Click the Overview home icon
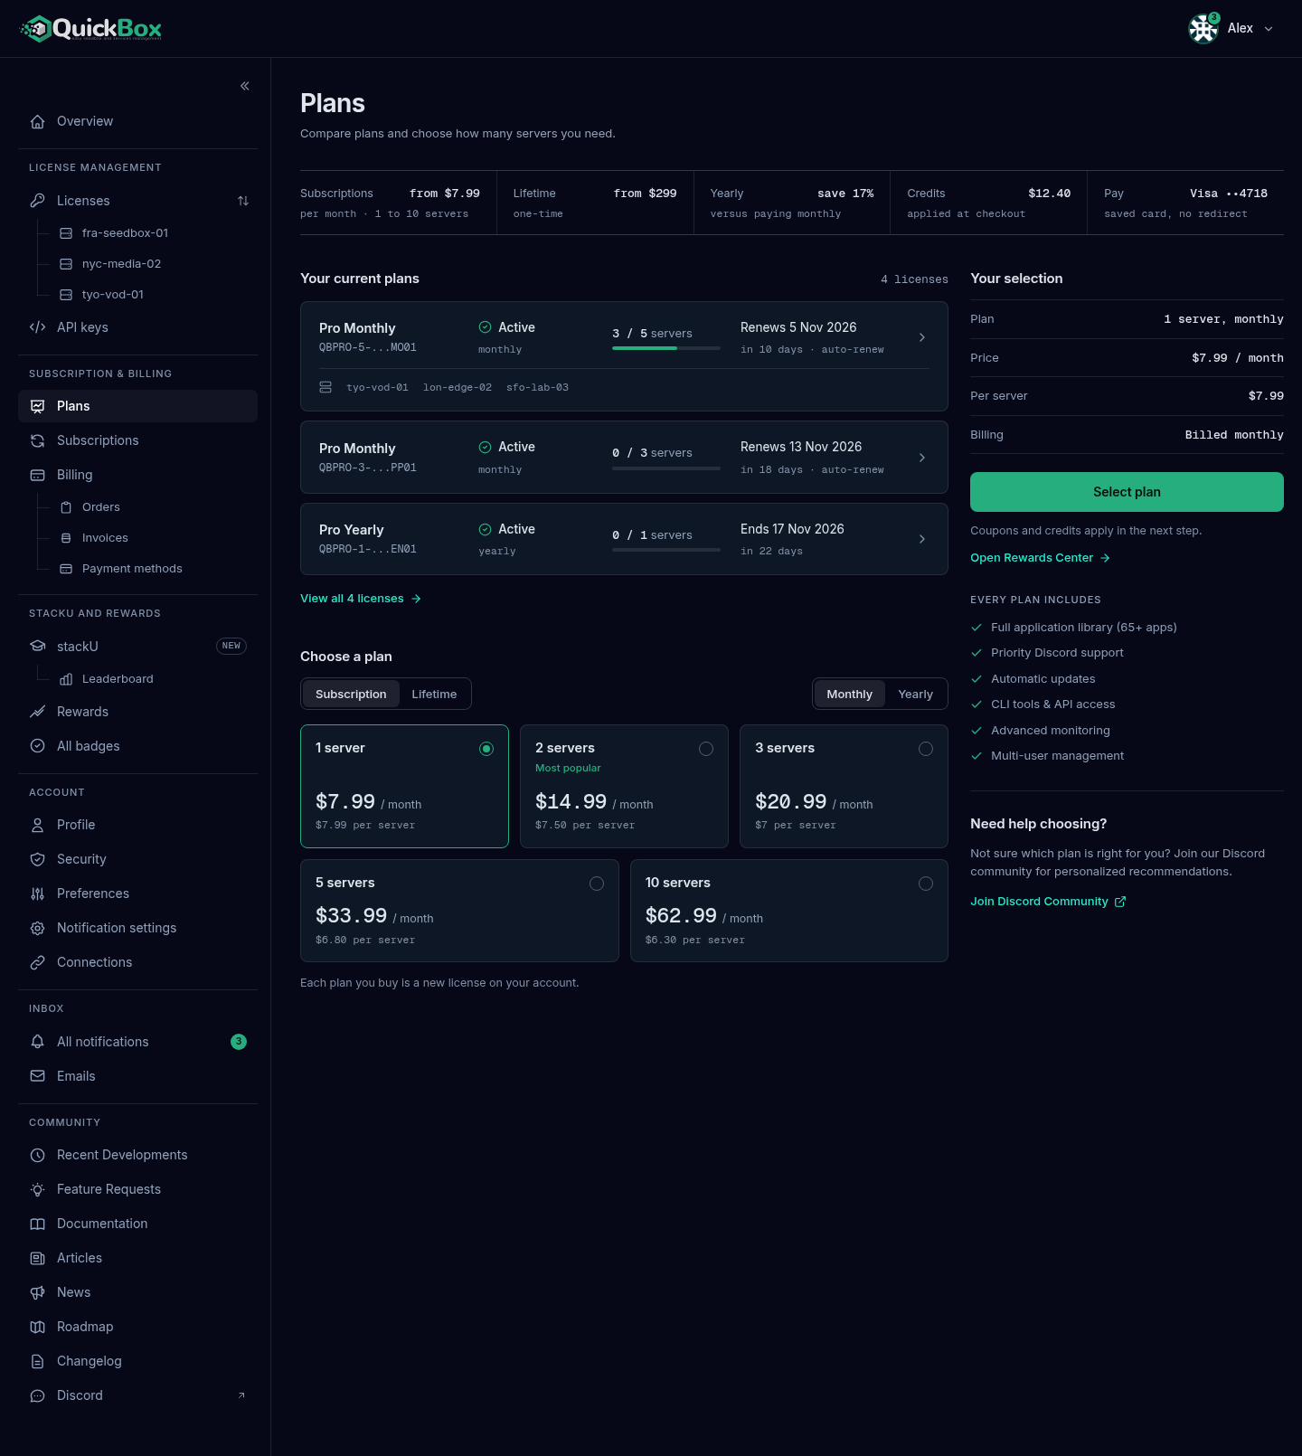Screen dimensions: 1302x1456 click(x=38, y=121)
